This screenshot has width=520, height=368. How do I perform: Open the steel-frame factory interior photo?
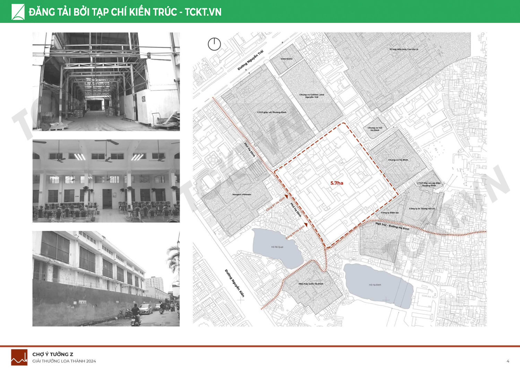coord(106,82)
